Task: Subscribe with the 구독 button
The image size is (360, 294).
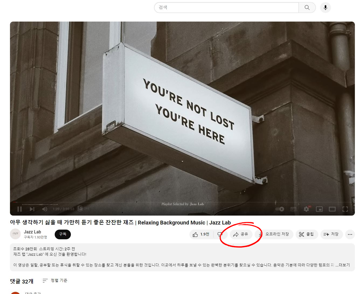Action: (x=63, y=234)
